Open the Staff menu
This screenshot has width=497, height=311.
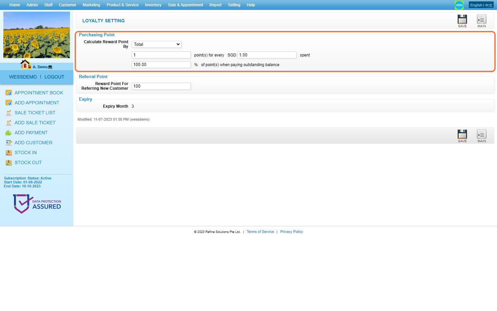(48, 5)
